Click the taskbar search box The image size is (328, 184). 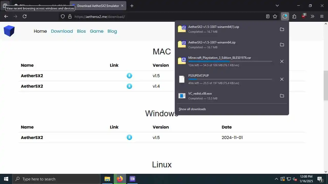click(56, 179)
